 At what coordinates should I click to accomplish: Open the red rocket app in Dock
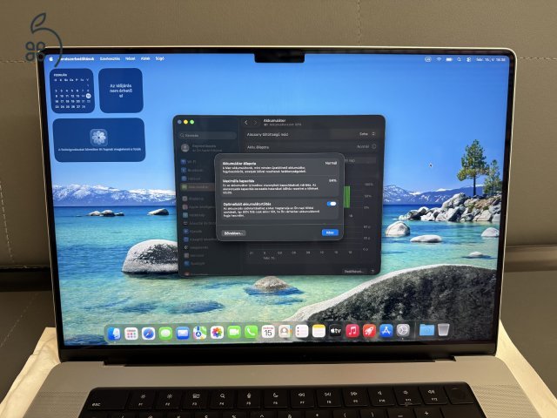pos(369,331)
